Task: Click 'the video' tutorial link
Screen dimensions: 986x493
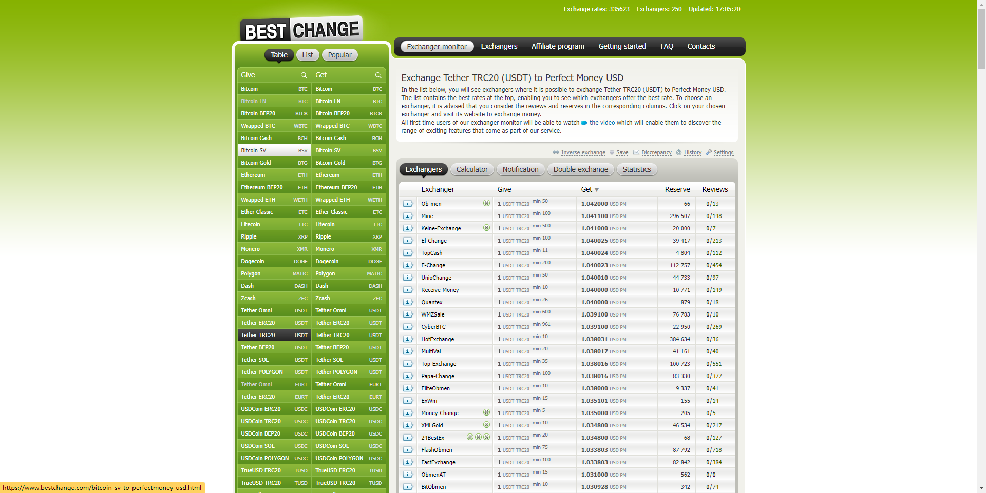Action: click(602, 123)
